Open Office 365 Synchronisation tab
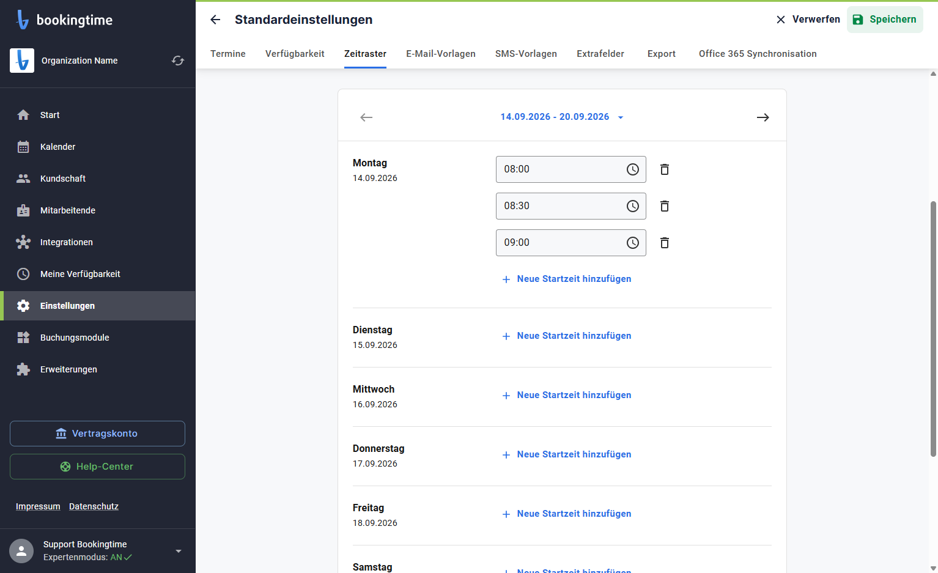The image size is (938, 573). (x=758, y=54)
